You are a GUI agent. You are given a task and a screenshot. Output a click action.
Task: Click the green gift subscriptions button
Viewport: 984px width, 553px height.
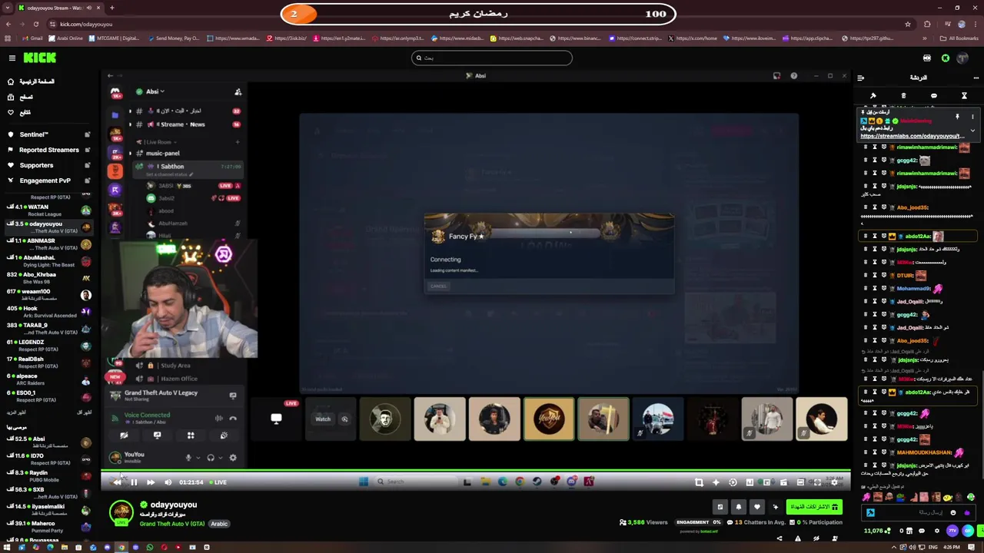click(x=814, y=507)
